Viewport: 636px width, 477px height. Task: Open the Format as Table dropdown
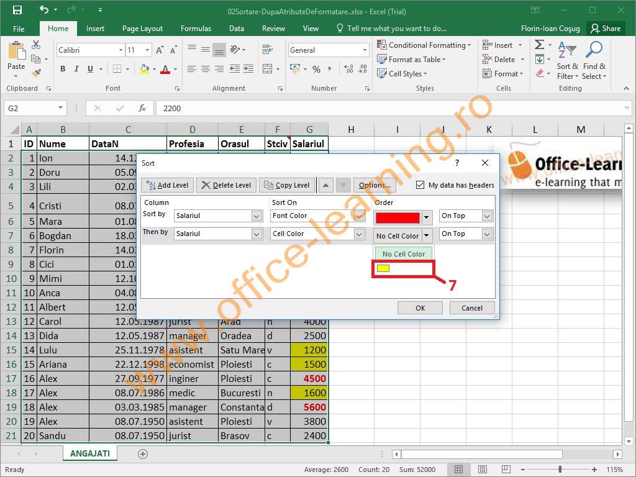click(x=411, y=59)
